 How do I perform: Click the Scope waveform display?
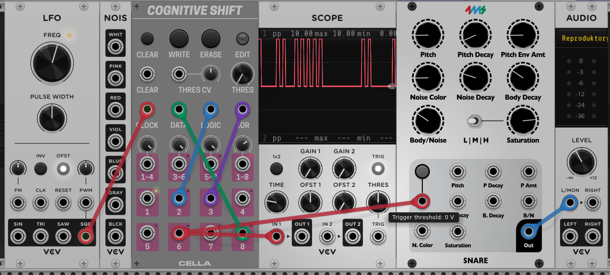pyautogui.click(x=327, y=86)
